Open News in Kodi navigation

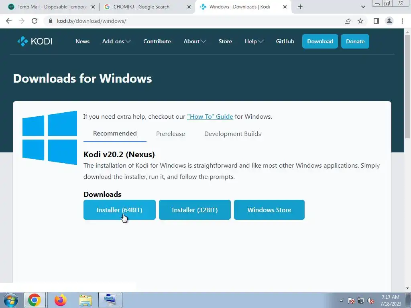[x=83, y=41]
